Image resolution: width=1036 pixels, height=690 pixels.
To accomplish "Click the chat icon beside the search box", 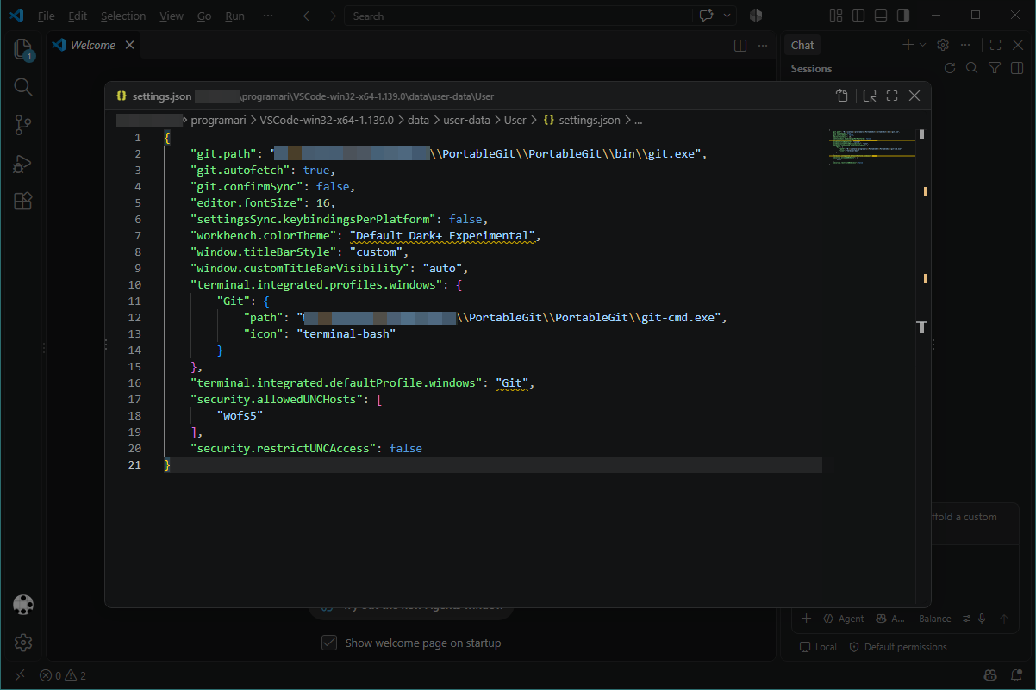I will 707,16.
